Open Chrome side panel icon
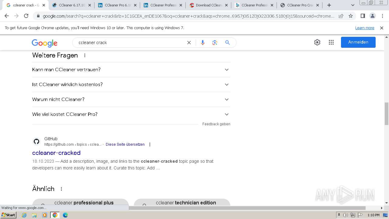 pyautogui.click(x=363, y=16)
